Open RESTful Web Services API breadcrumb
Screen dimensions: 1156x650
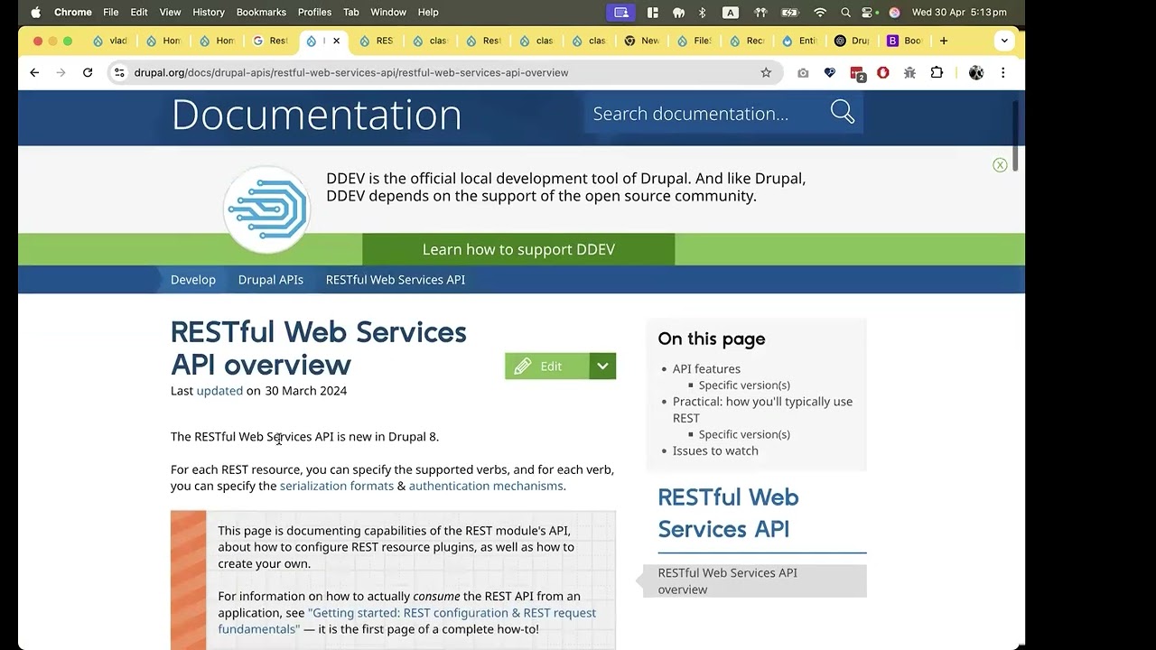396,280
